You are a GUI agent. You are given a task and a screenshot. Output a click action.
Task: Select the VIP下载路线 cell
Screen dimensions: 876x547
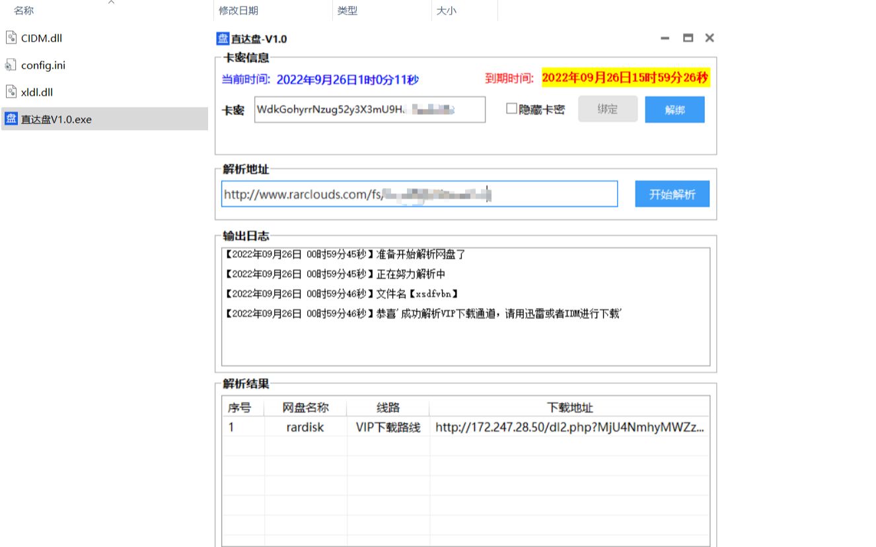(388, 427)
